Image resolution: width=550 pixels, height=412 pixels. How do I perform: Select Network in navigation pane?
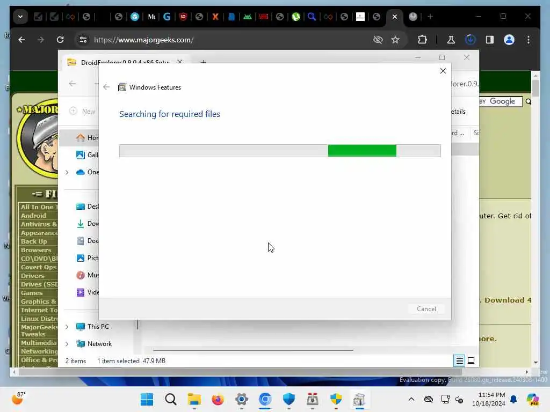pos(95,344)
